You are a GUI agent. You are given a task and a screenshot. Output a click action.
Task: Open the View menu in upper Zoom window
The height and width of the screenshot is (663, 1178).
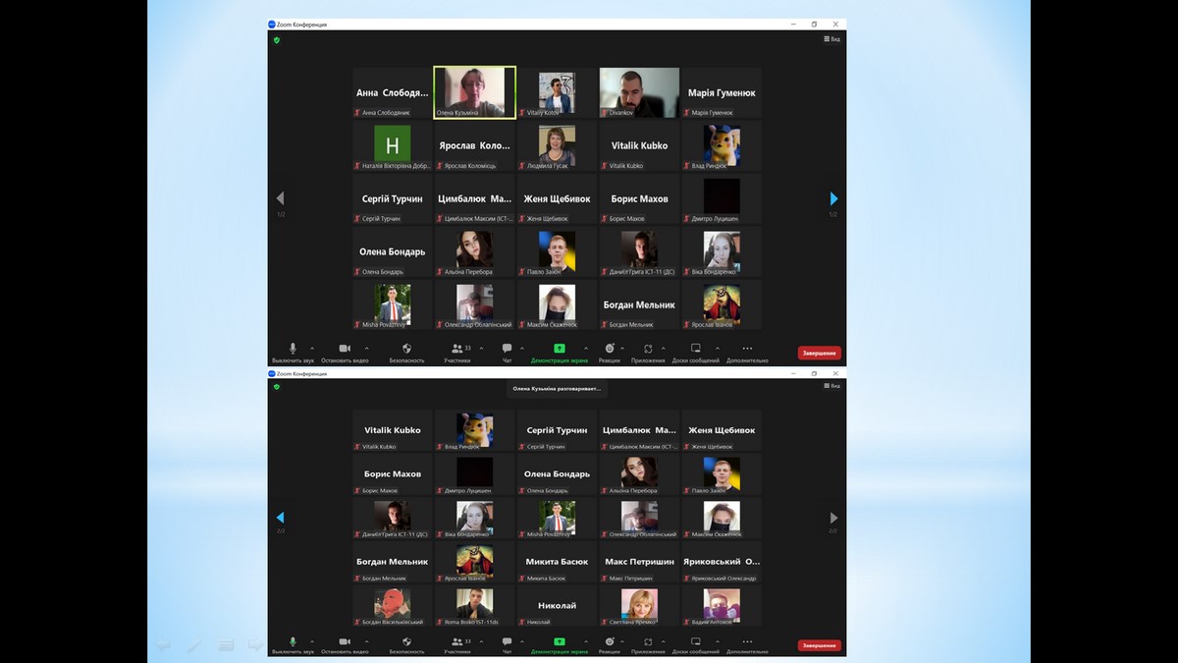click(x=831, y=39)
